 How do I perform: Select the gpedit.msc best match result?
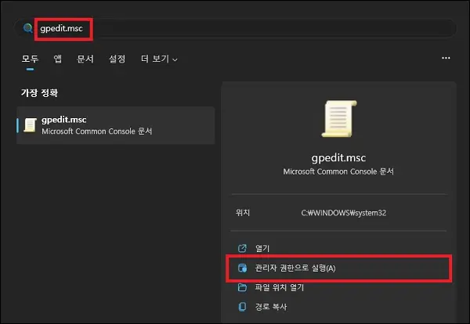tap(116, 125)
